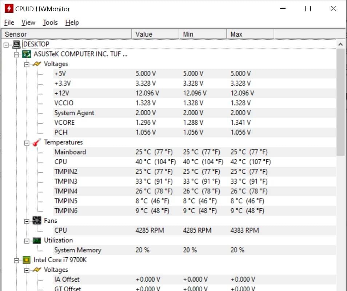The height and width of the screenshot is (291, 347).
Task: Collapse the Intel Core i7 9700K node
Action: 16,260
